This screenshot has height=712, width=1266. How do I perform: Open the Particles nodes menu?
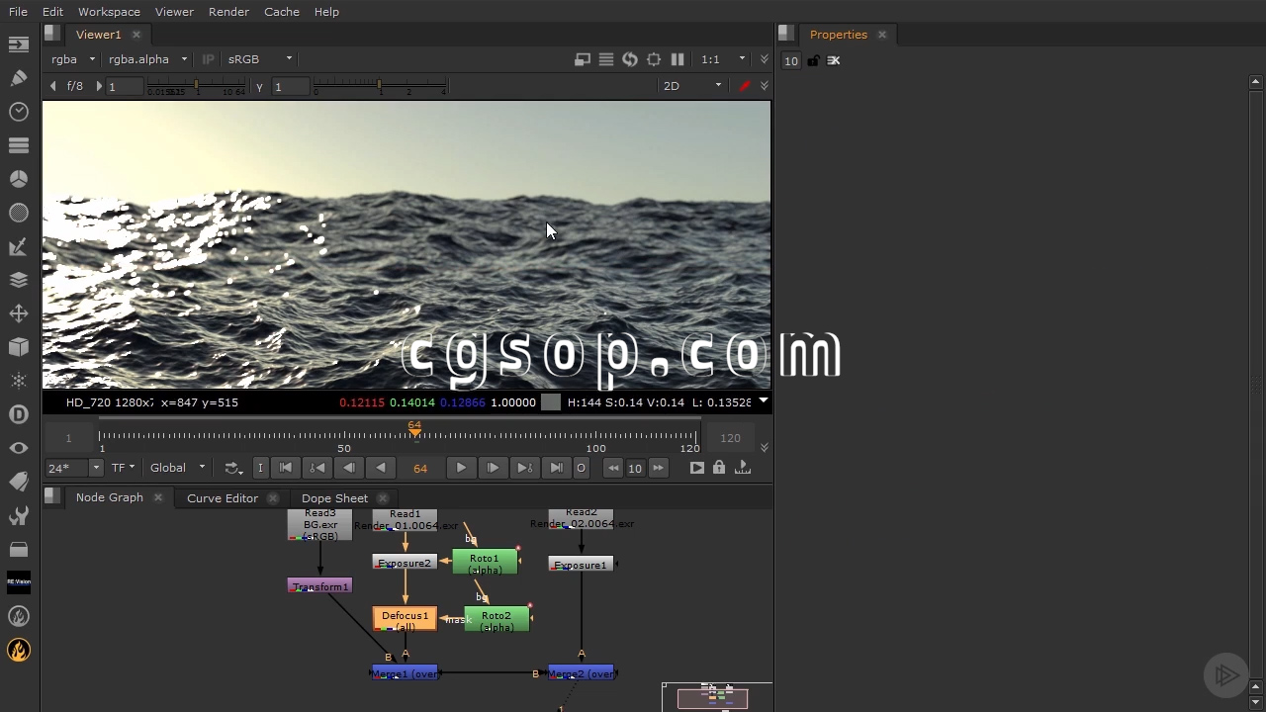tap(18, 381)
